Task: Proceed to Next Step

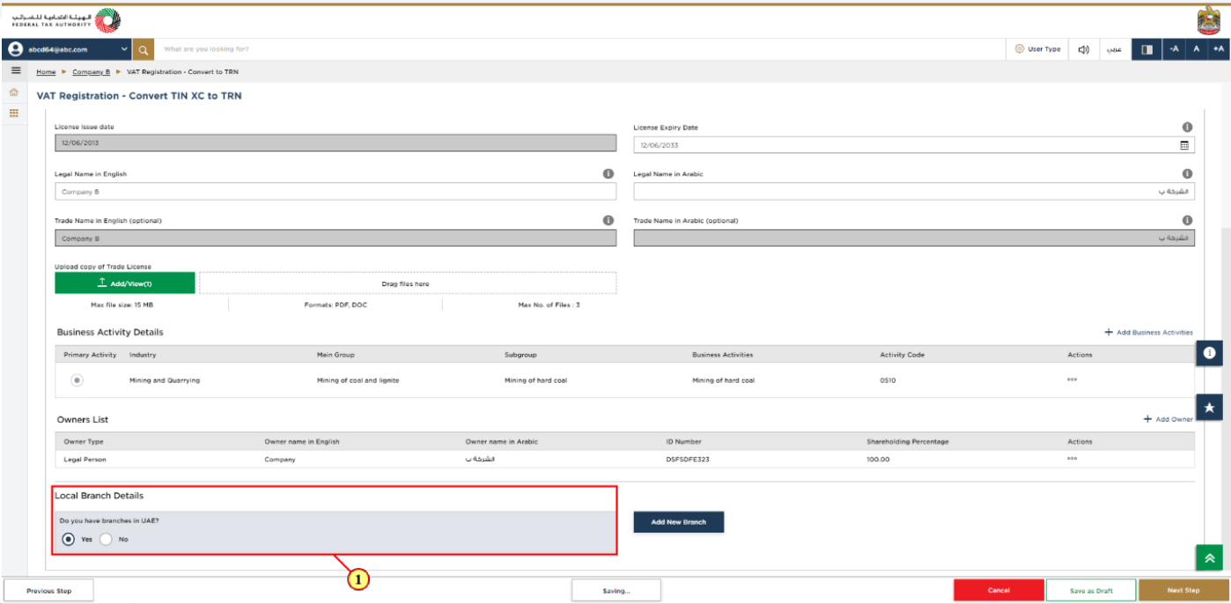Action: pyautogui.click(x=1183, y=591)
